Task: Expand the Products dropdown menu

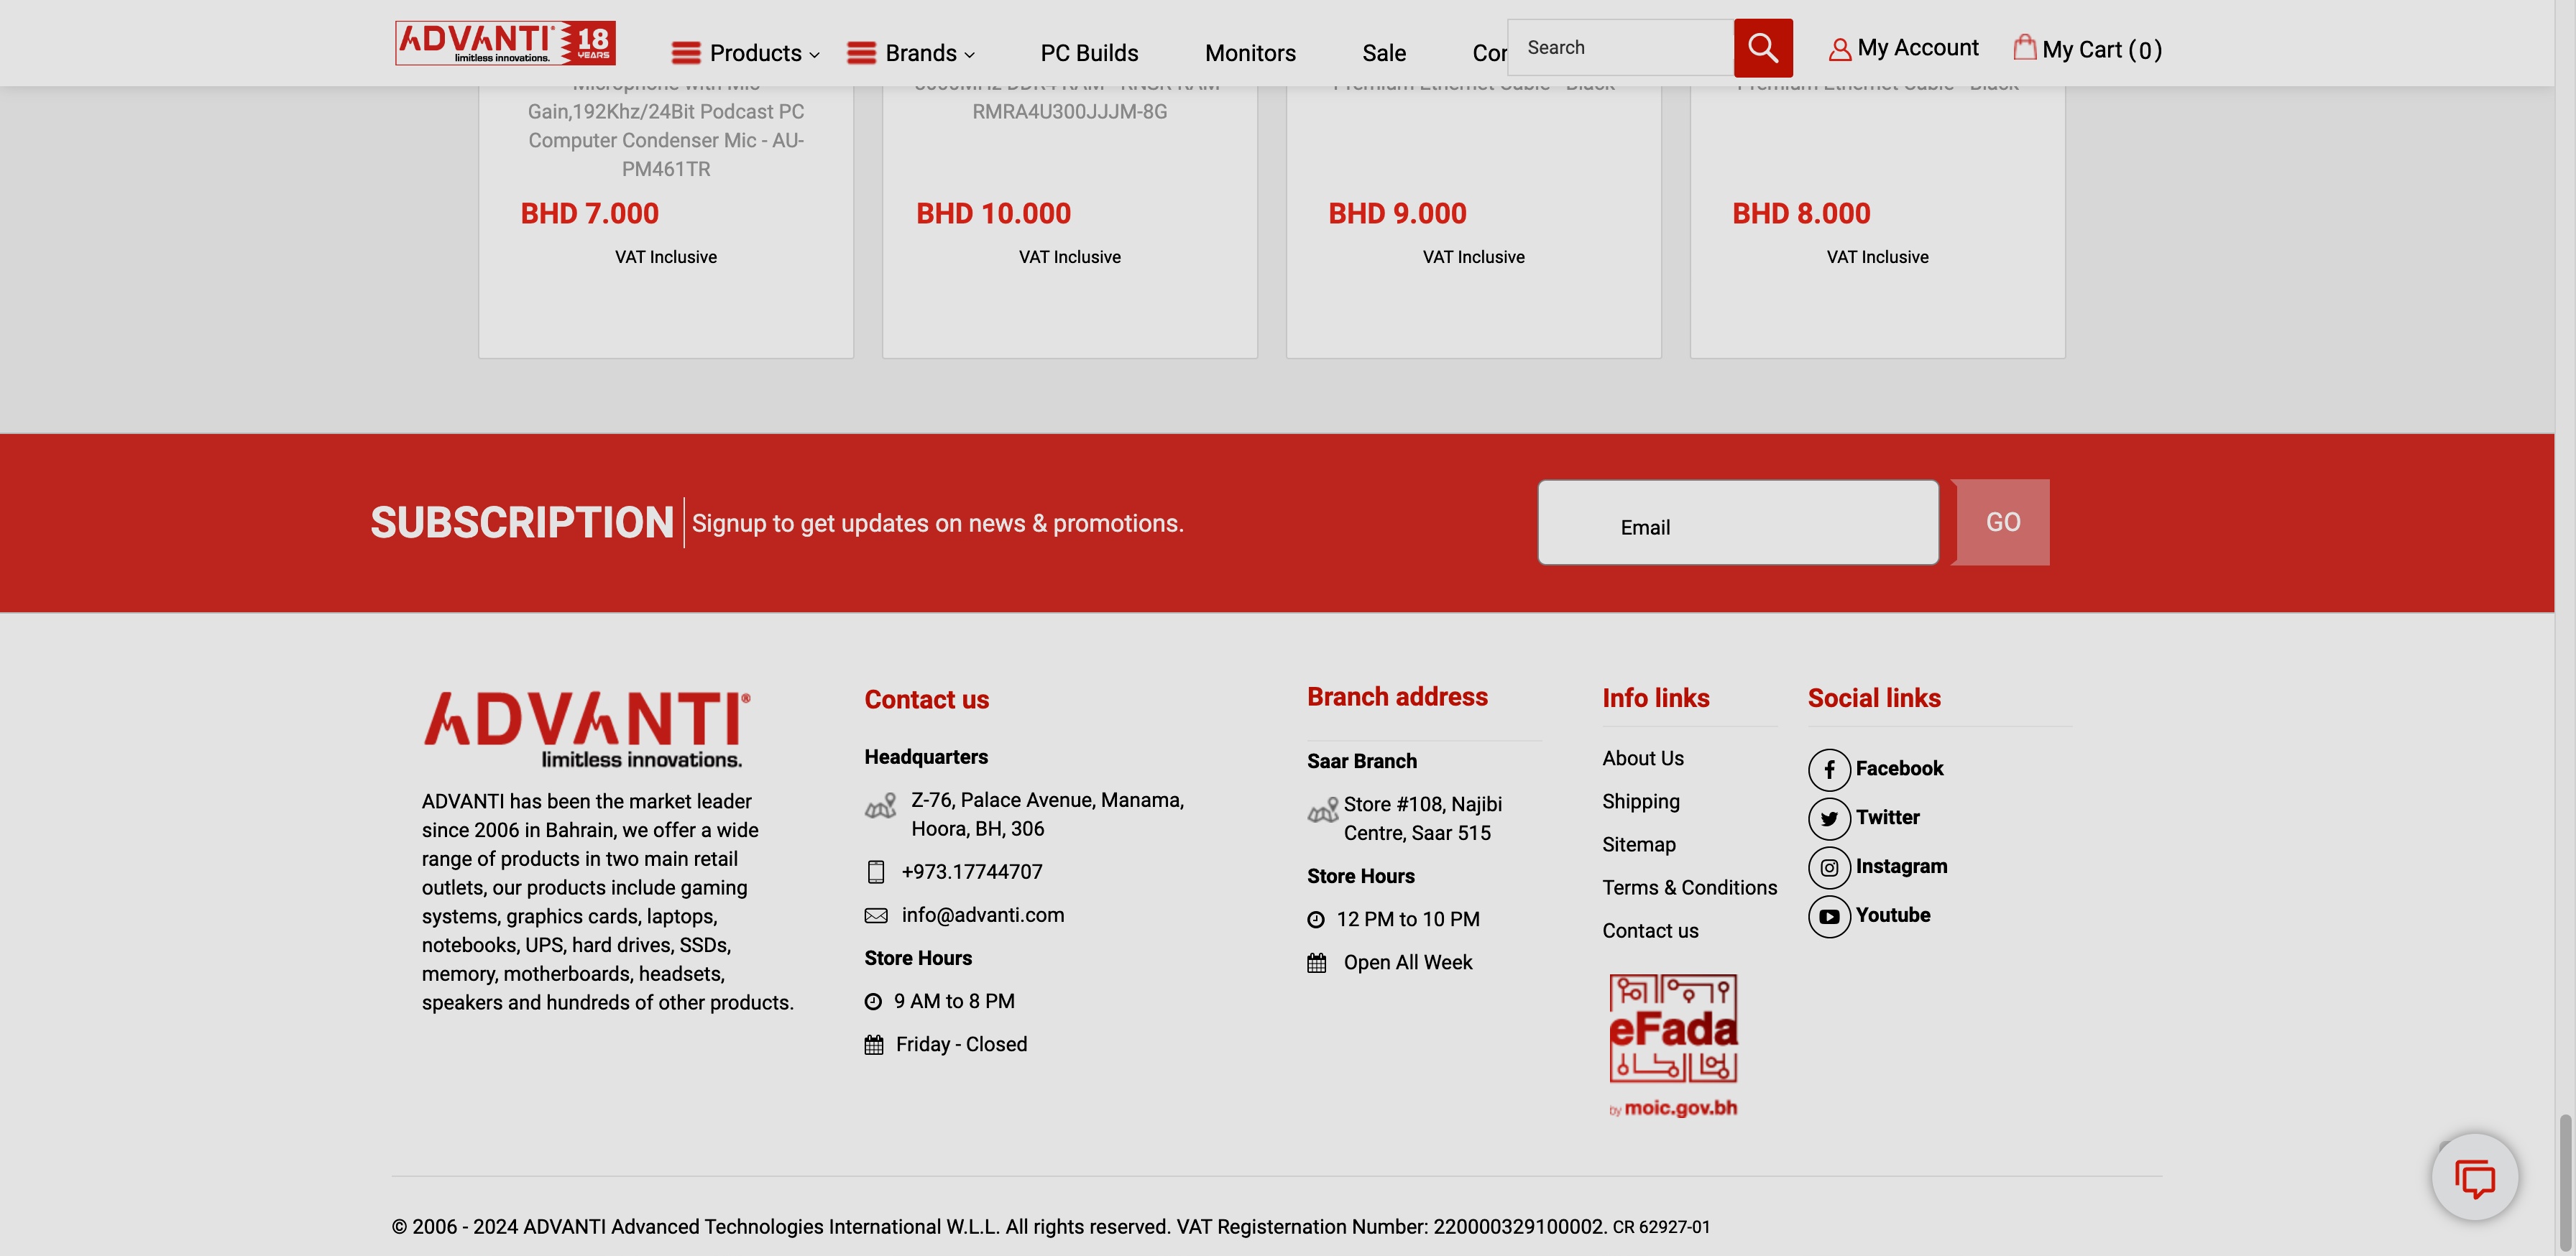Action: click(x=745, y=53)
